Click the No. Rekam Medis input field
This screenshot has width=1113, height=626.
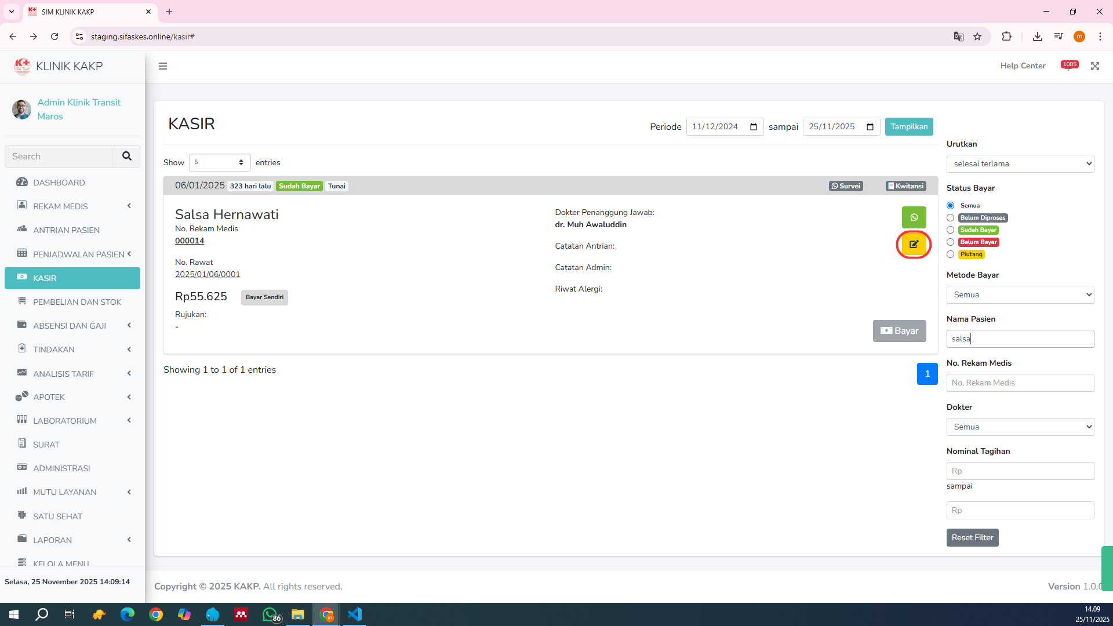point(1020,383)
